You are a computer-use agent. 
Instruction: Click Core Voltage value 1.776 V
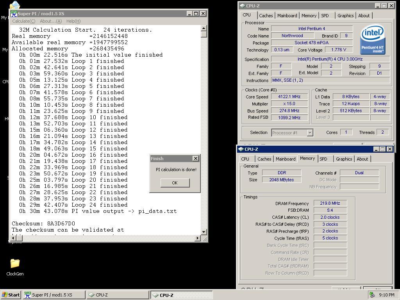click(x=339, y=50)
